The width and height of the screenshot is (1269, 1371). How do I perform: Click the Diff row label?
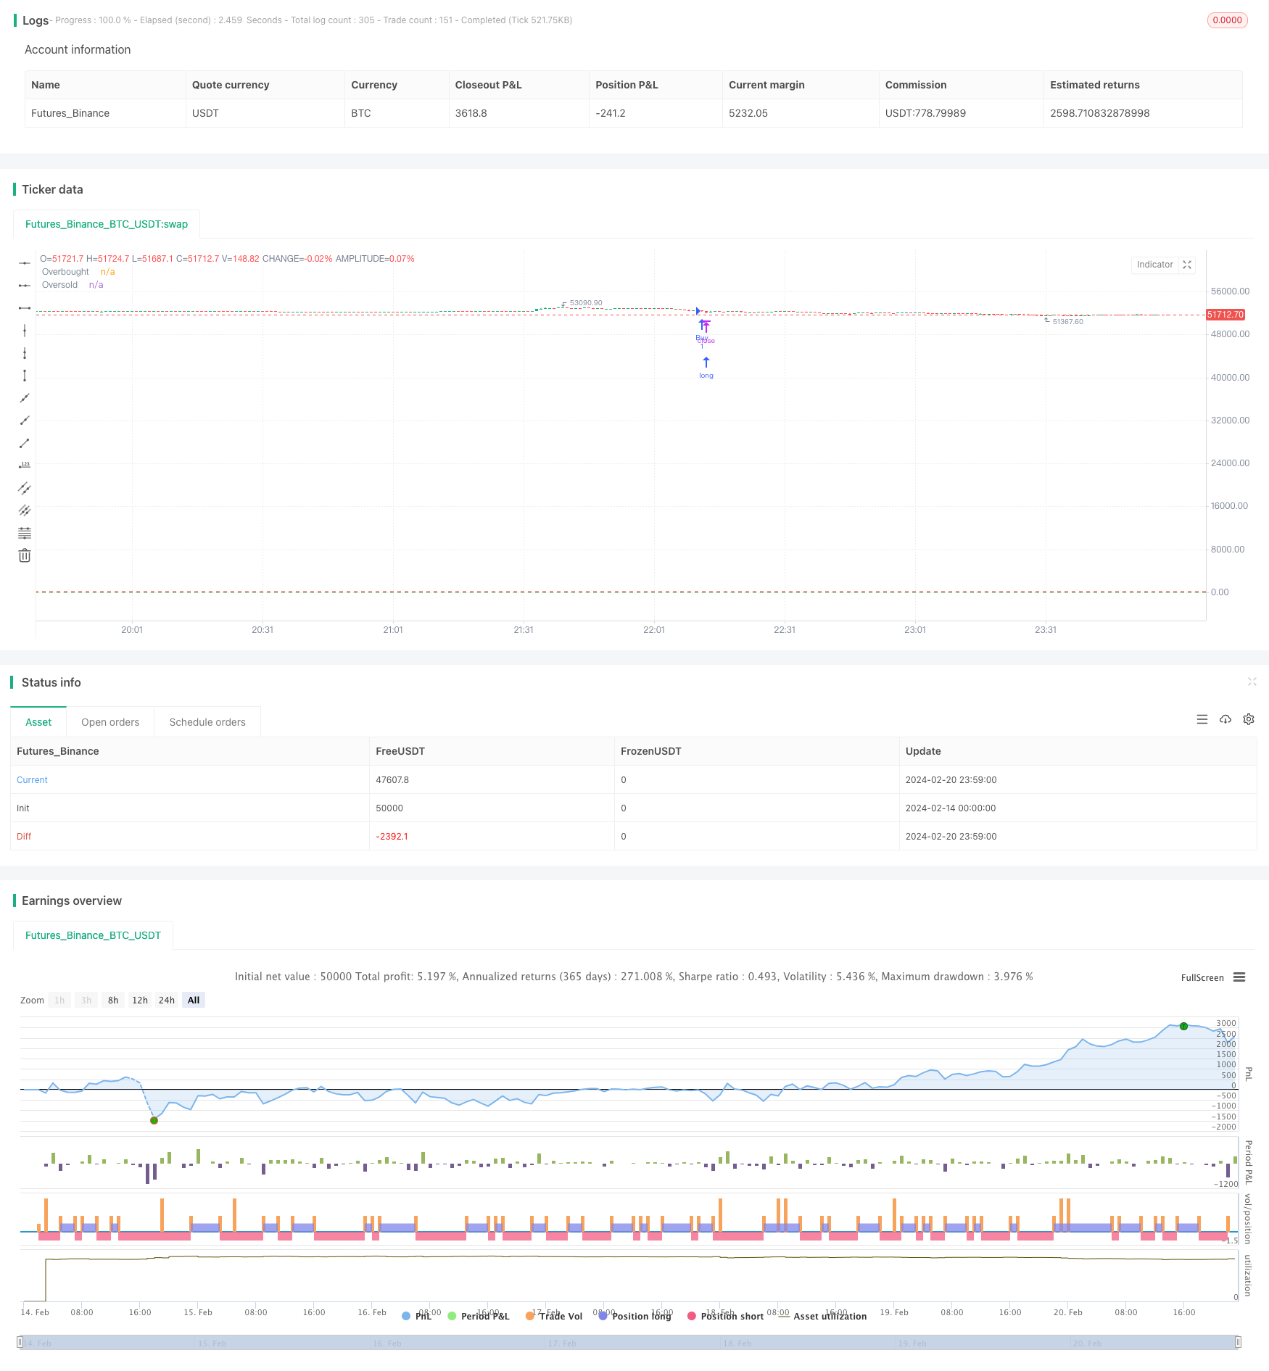click(24, 837)
